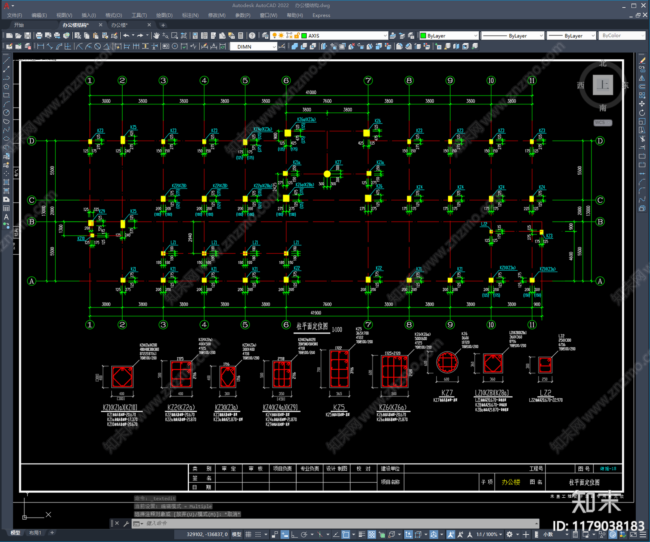The height and width of the screenshot is (542, 650).
Task: Open the DIMN dimension style dropdown
Action: pyautogui.click(x=274, y=47)
